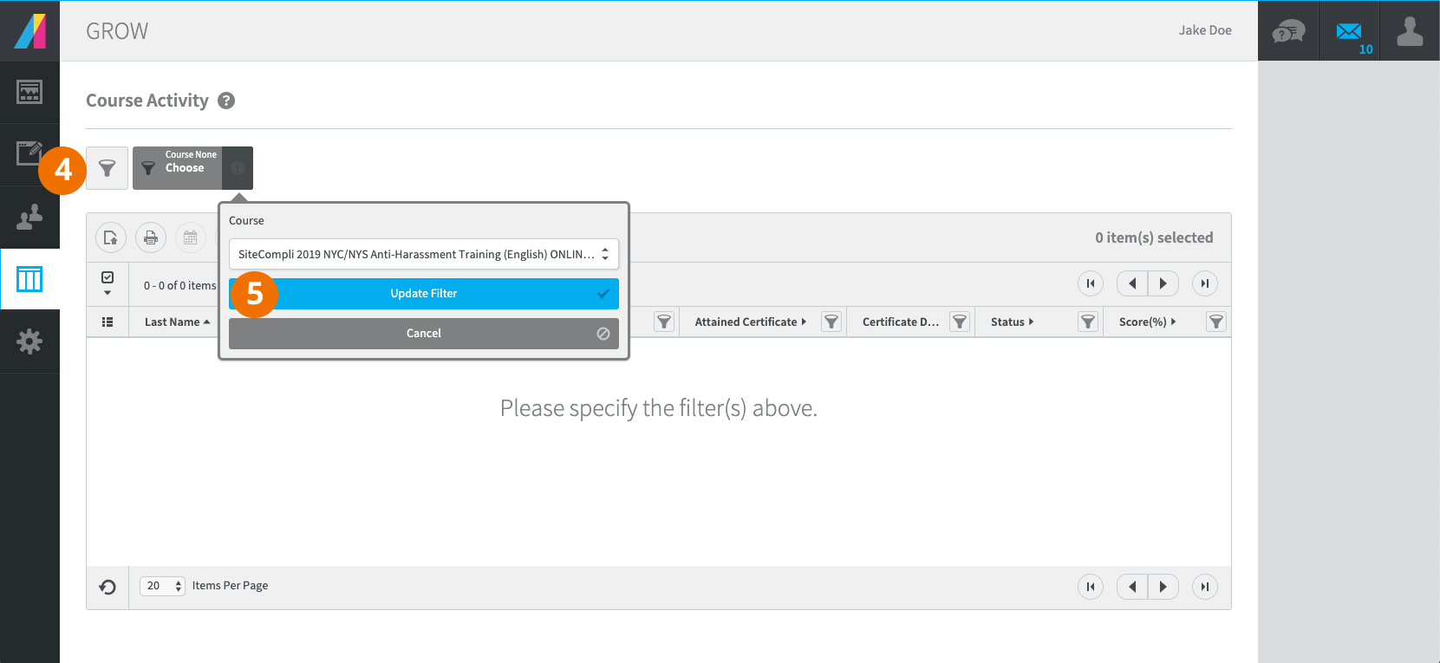Click the Jake Doe user name
The image size is (1440, 663).
[x=1205, y=30]
